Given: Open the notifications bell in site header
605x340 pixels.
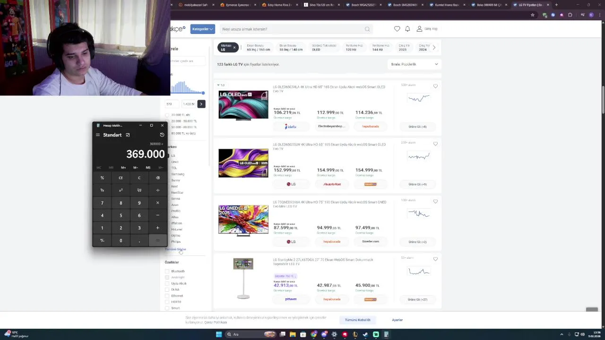Looking at the screenshot, I should point(407,29).
